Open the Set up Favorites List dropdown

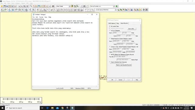[114, 6]
